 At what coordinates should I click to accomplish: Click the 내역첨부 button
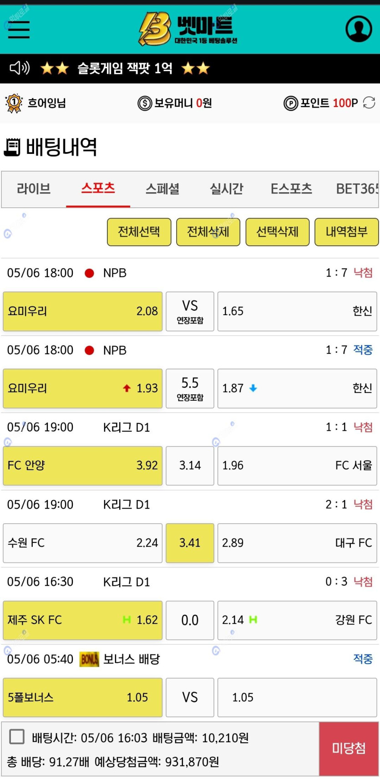tap(346, 232)
